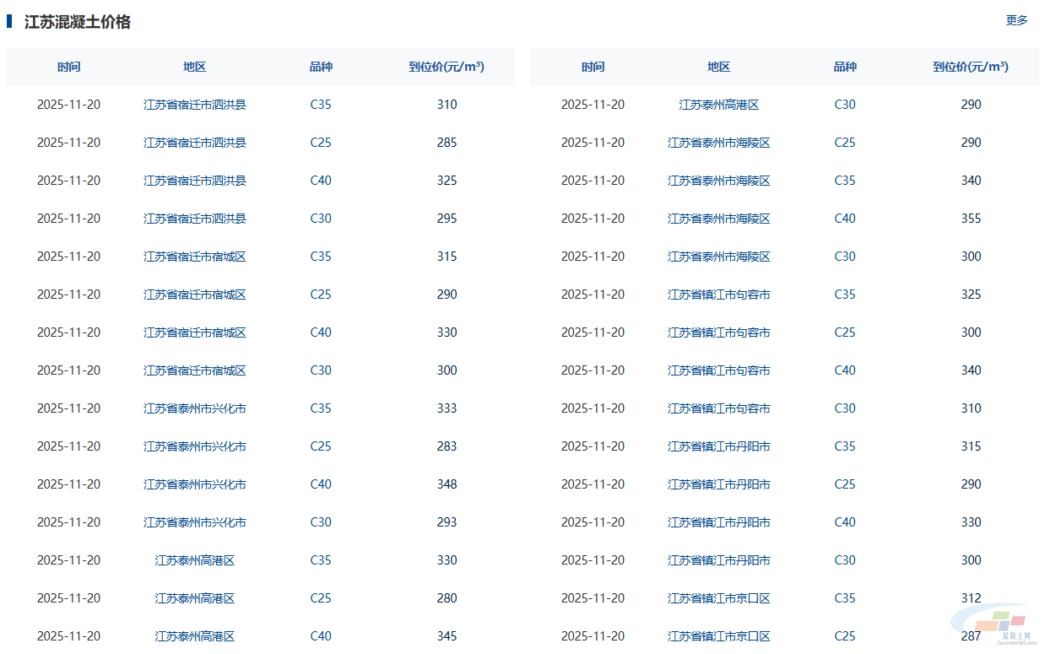Open 江苏省镇江市丹阳市 link priced at 330

[x=719, y=522]
